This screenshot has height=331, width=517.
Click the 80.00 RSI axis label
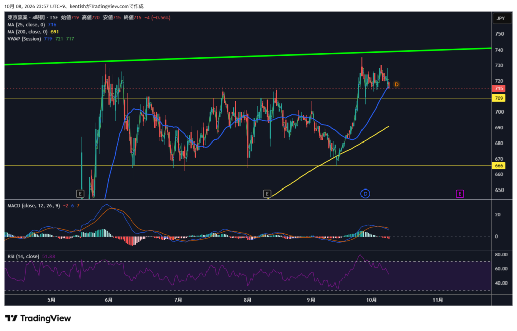click(x=501, y=254)
